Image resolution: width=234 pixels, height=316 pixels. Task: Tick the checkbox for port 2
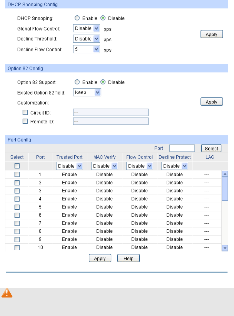(17, 183)
